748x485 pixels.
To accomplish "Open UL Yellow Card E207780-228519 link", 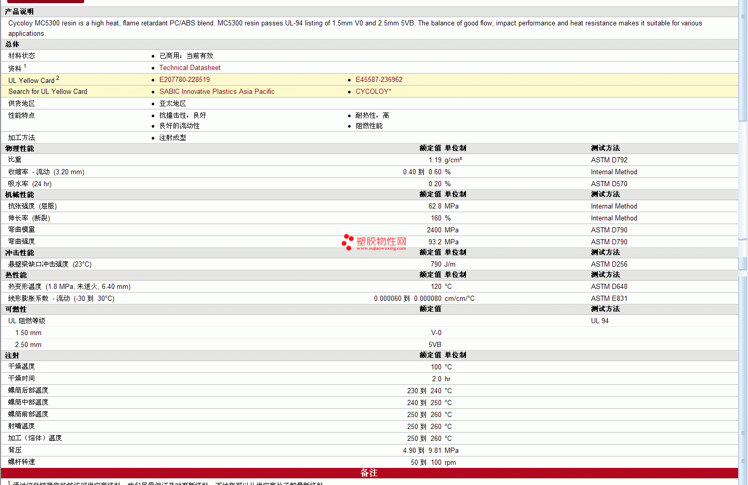I will pos(184,80).
